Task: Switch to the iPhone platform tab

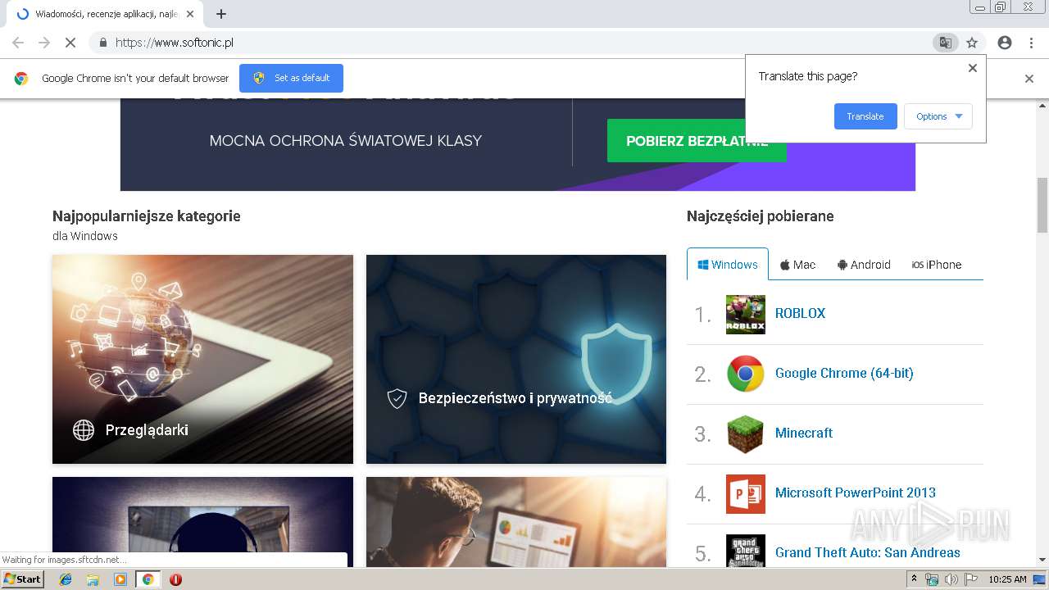Action: (937, 265)
